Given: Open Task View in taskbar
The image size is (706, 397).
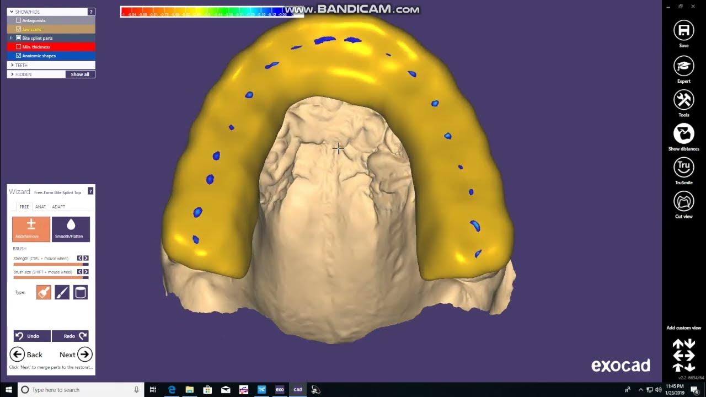Looking at the screenshot, I should pyautogui.click(x=153, y=390).
